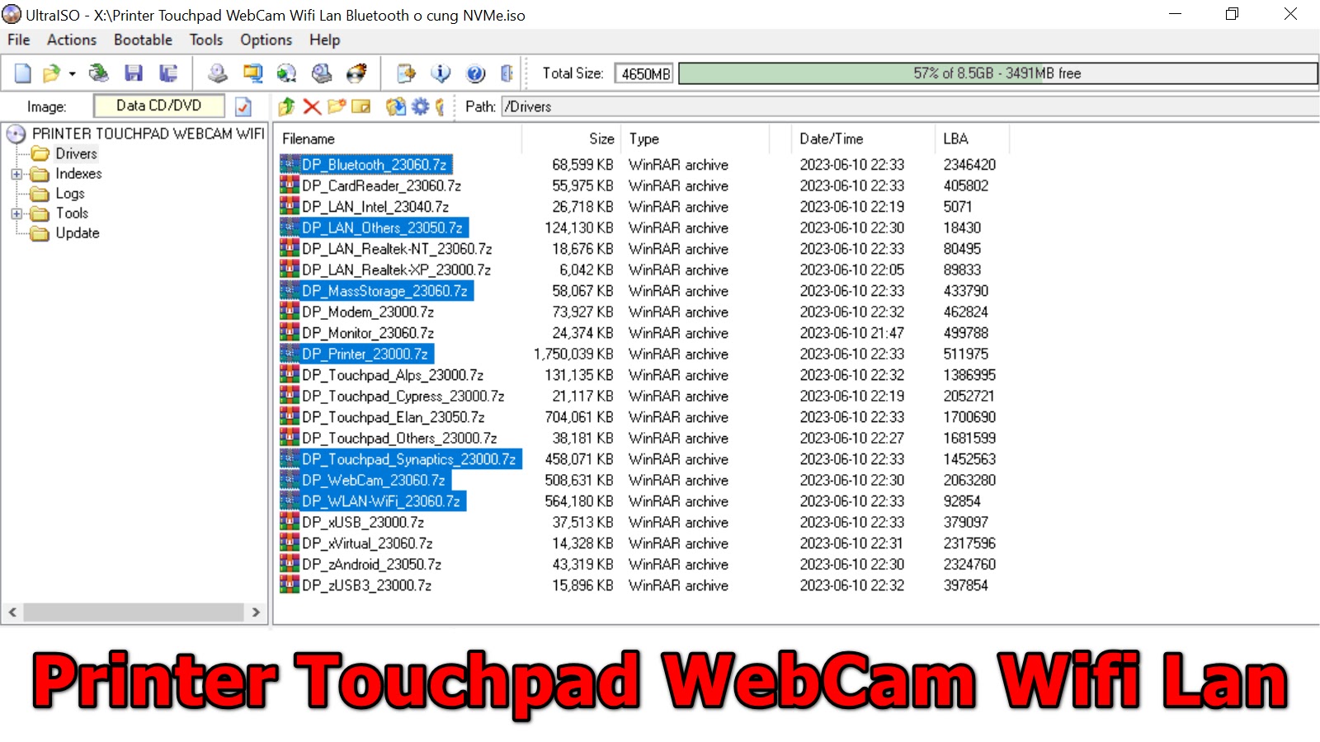1320x742 pixels.
Task: Open the Tools menu
Action: click(x=206, y=40)
